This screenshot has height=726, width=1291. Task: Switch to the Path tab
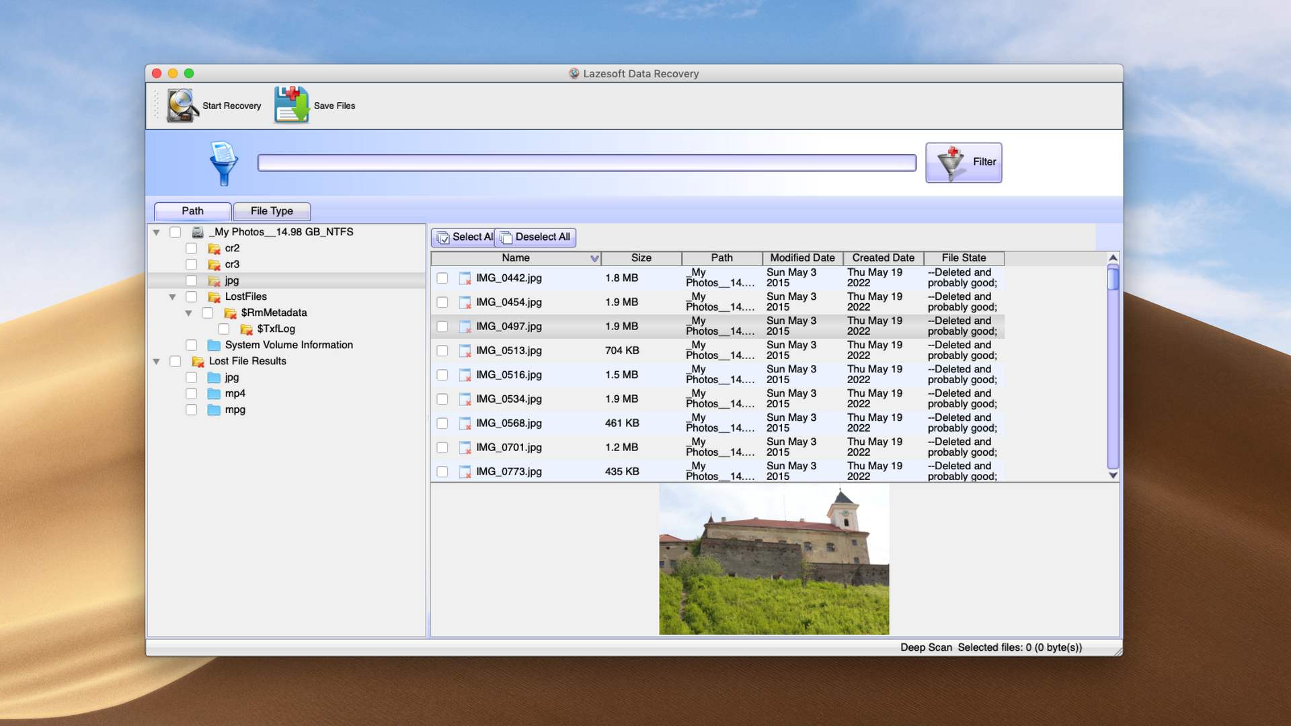(x=192, y=211)
